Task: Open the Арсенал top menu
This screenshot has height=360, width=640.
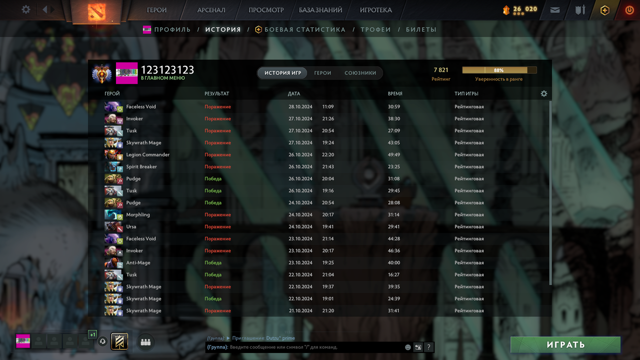Action: (211, 10)
